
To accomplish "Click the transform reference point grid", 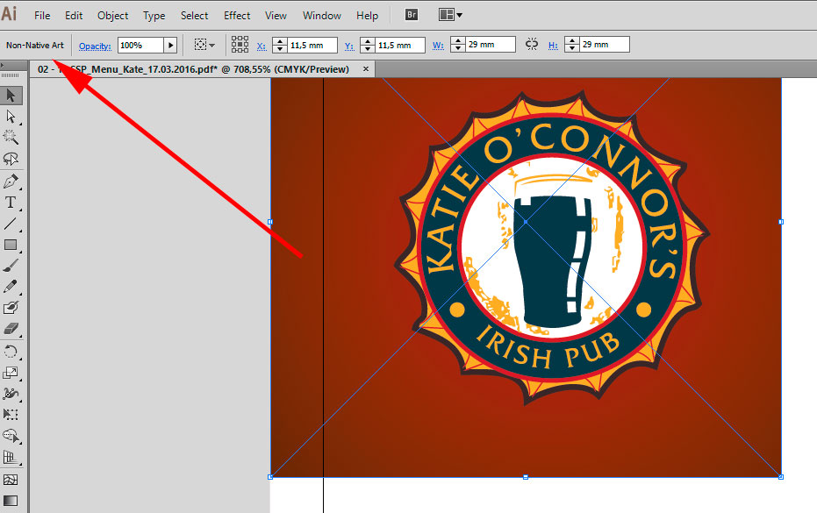I will (x=240, y=45).
